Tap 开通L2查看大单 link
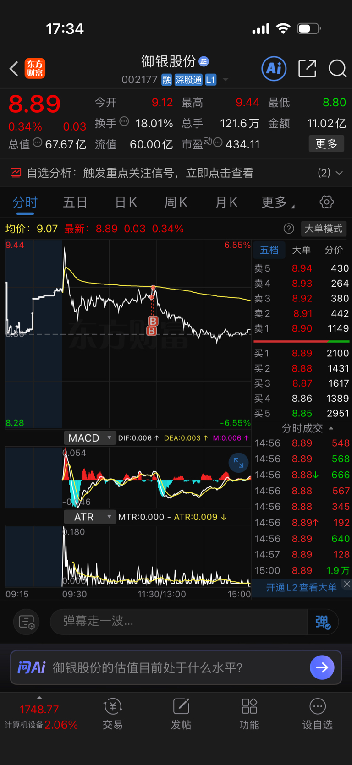 click(x=301, y=587)
